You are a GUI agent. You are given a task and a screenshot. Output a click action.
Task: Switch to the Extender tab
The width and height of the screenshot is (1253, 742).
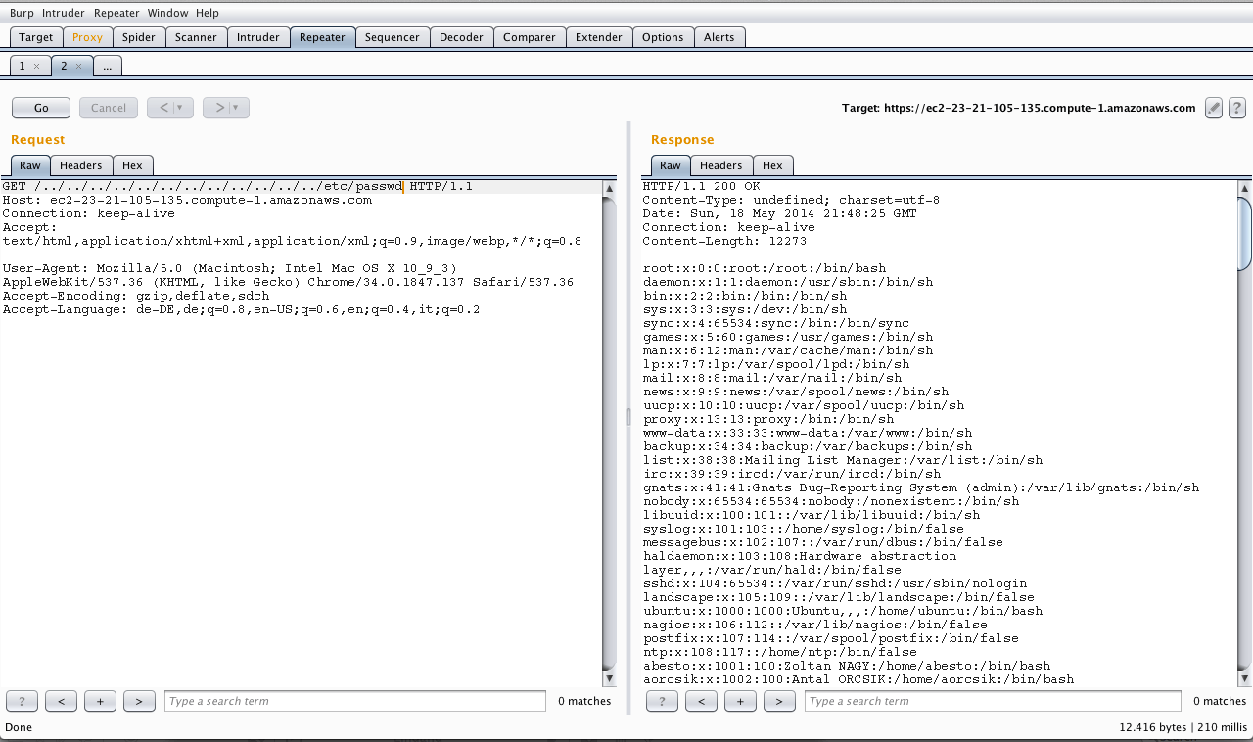point(599,37)
